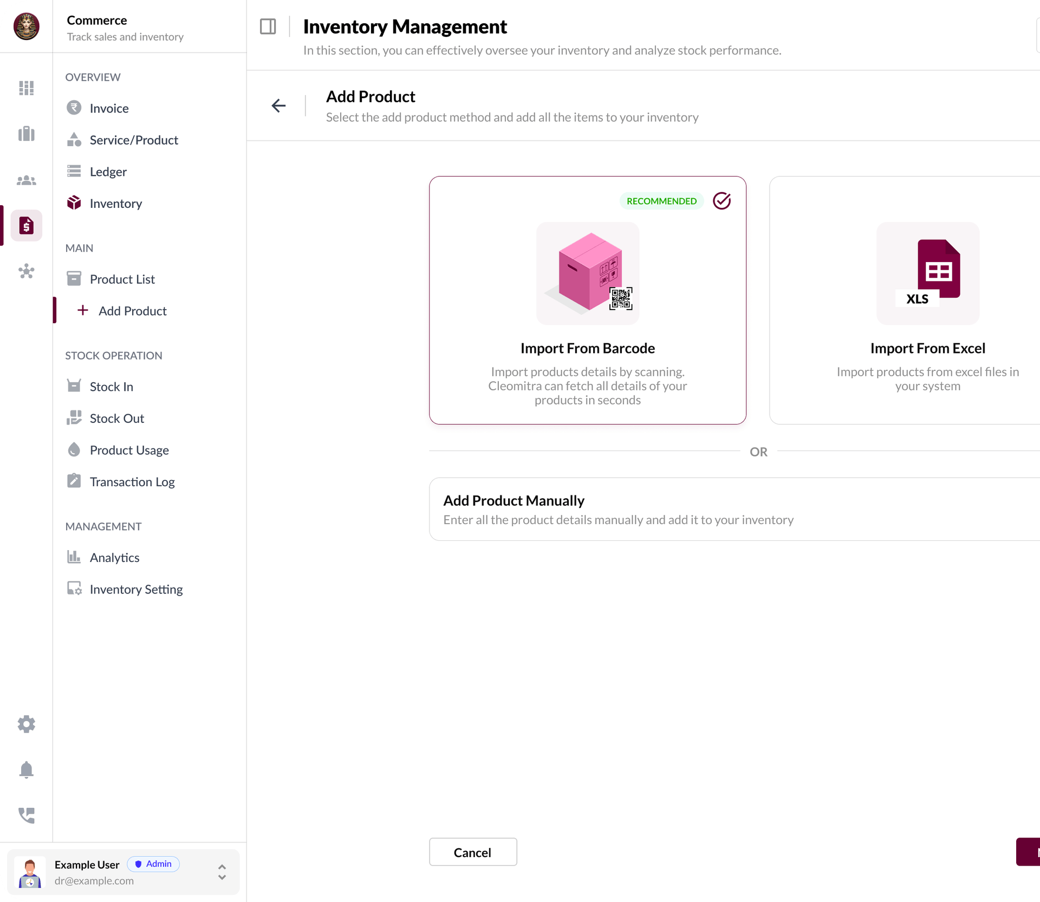1040x902 pixels.
Task: Click the network nodes icon in rail
Action: [26, 271]
